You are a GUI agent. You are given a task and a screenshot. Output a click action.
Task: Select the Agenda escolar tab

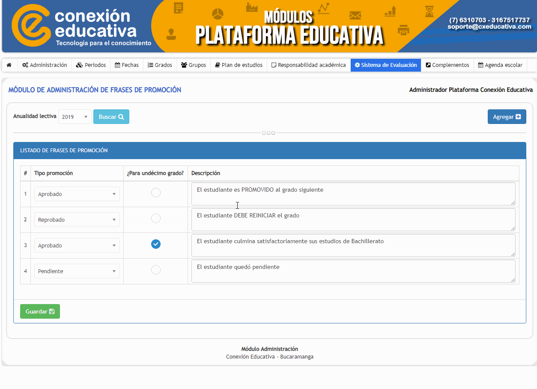pyautogui.click(x=500, y=65)
